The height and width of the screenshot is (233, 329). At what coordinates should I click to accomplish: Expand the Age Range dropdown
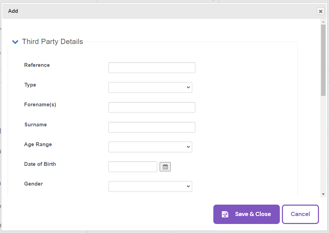(150, 147)
